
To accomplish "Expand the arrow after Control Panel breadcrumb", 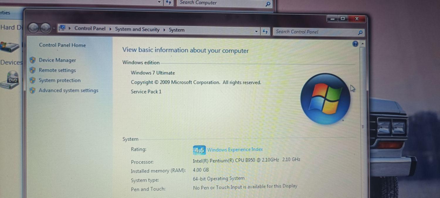I will tap(110, 29).
